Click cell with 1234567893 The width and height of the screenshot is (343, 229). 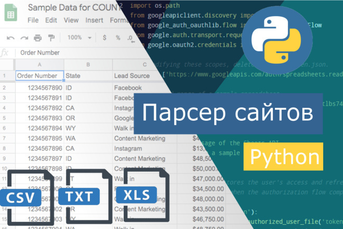(x=39, y=118)
